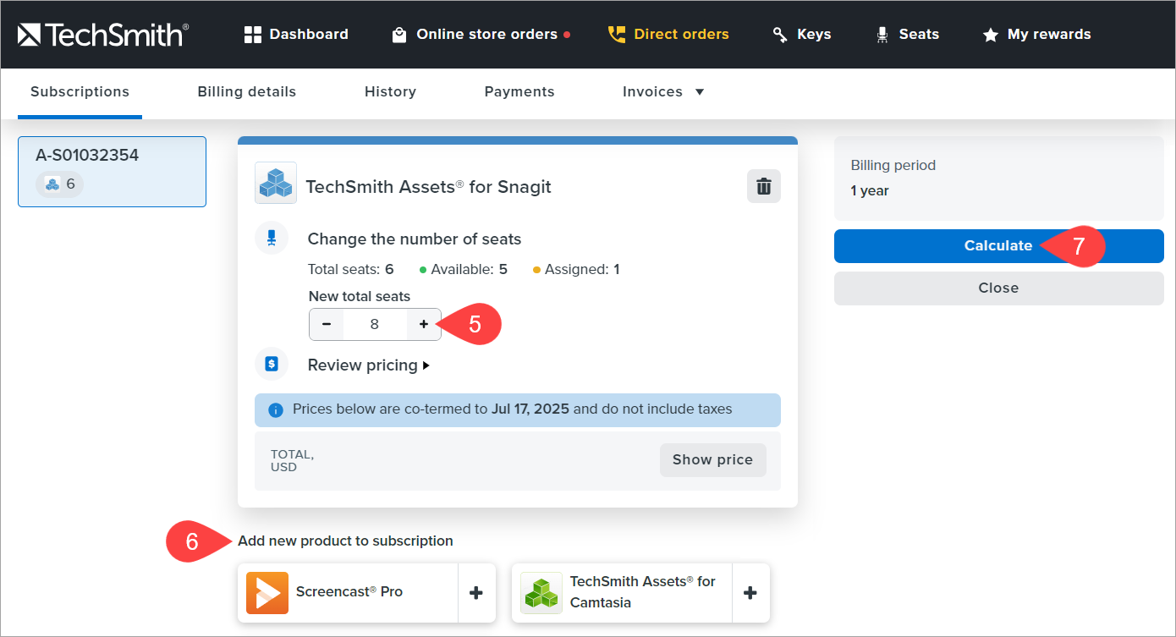Switch to the Payments tab
The height and width of the screenshot is (637, 1176).
pyautogui.click(x=519, y=92)
